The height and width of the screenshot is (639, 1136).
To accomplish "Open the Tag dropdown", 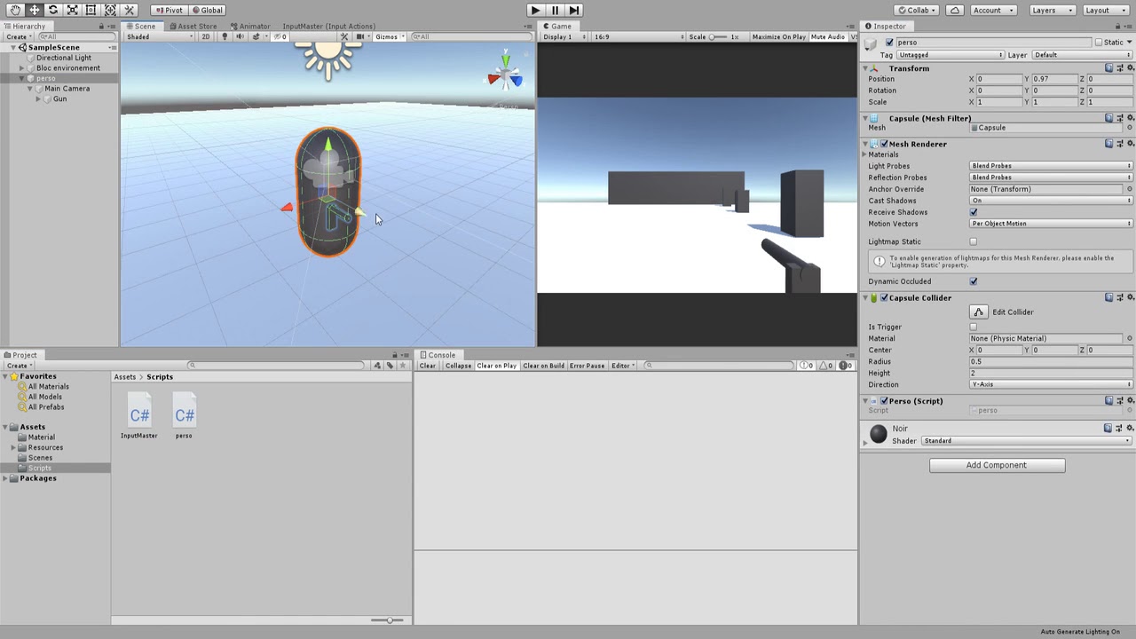I will coord(951,55).
